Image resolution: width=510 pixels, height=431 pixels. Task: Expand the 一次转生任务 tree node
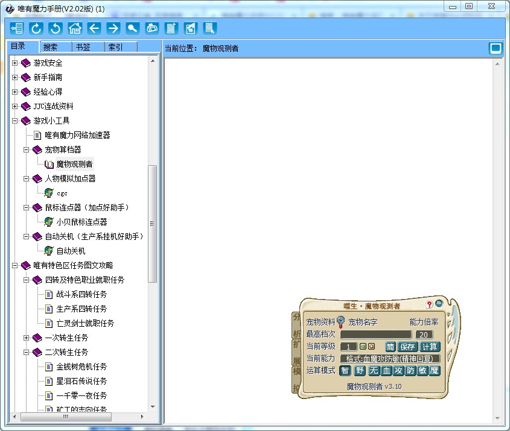coord(27,338)
